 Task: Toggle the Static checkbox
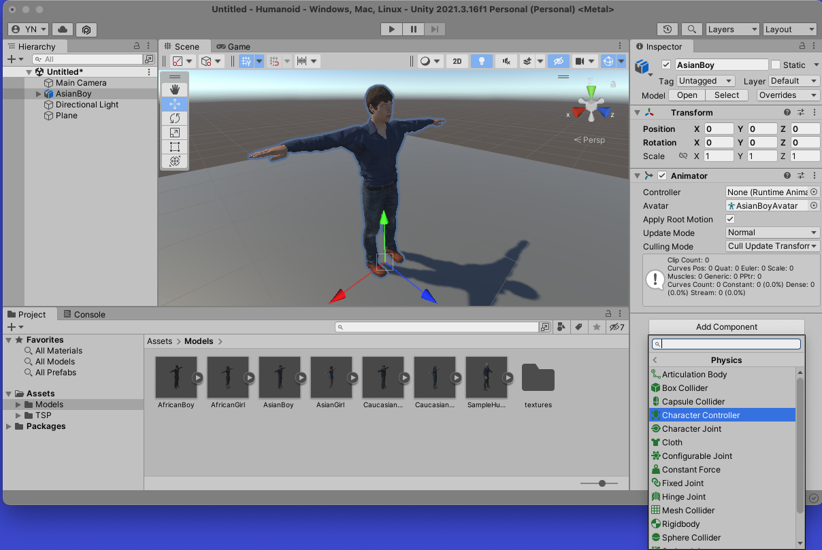click(x=776, y=65)
